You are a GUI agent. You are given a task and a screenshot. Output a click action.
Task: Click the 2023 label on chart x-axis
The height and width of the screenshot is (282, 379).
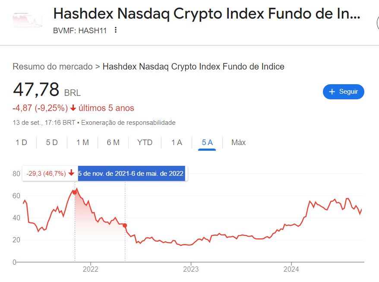click(191, 269)
